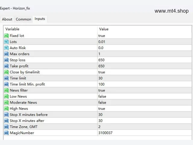
Task: Toggle the High News true value
Action: click(x=102, y=109)
